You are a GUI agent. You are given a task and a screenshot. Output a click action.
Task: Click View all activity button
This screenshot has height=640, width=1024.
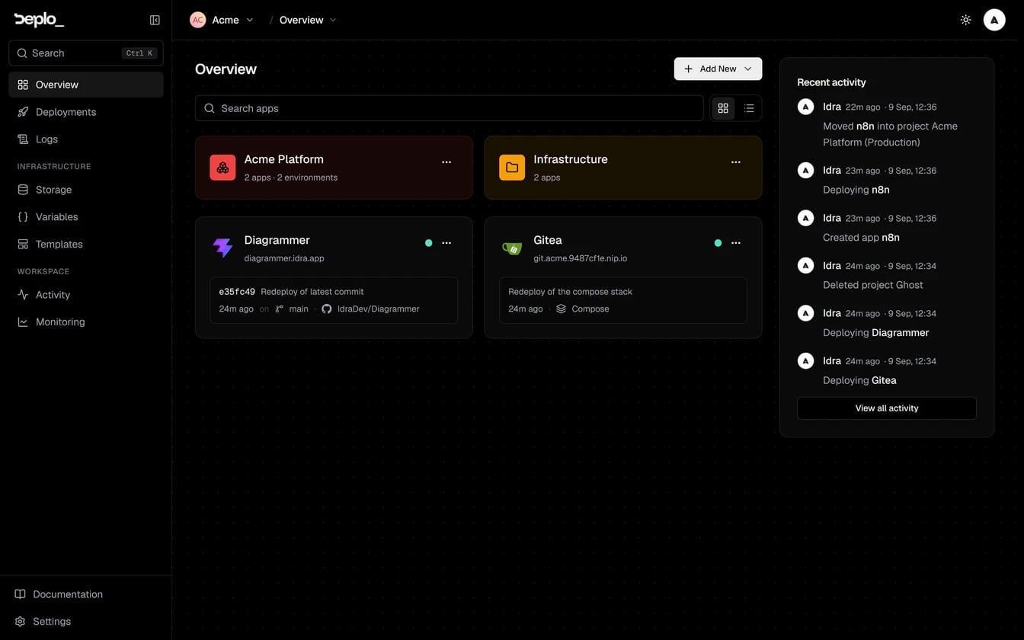point(887,408)
